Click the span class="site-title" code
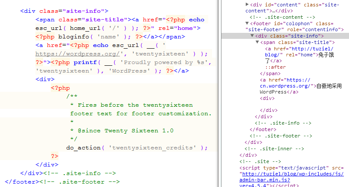 click(x=84, y=20)
